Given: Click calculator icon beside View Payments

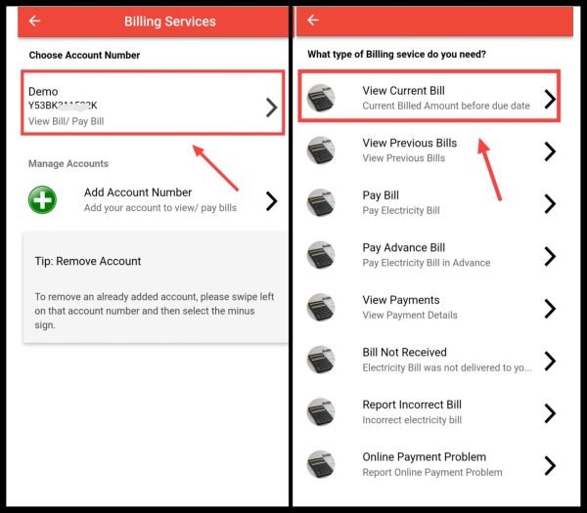Looking at the screenshot, I should (x=322, y=308).
